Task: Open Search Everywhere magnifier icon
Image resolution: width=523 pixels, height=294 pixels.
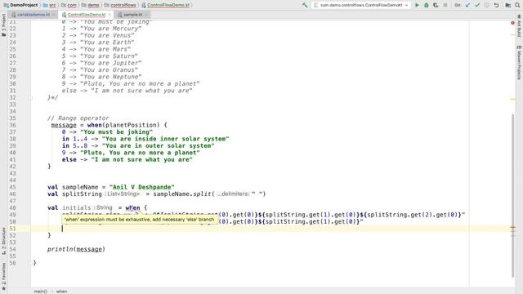Action: [x=517, y=5]
